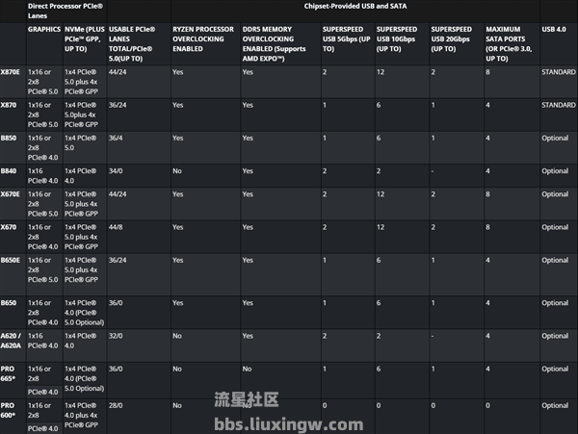This screenshot has height=434, width=578.
Task: Select the B850 chipset row label
Action: [x=9, y=138]
